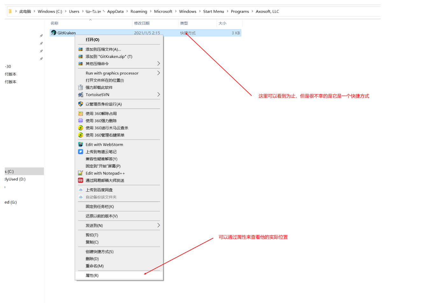Viewport: 426px width, 304px height.
Task: Click the TortoiseSVN turtle icon
Action: (81, 95)
